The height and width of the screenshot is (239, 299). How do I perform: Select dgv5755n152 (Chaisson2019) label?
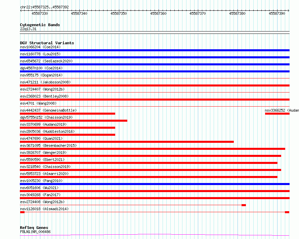[46, 117]
